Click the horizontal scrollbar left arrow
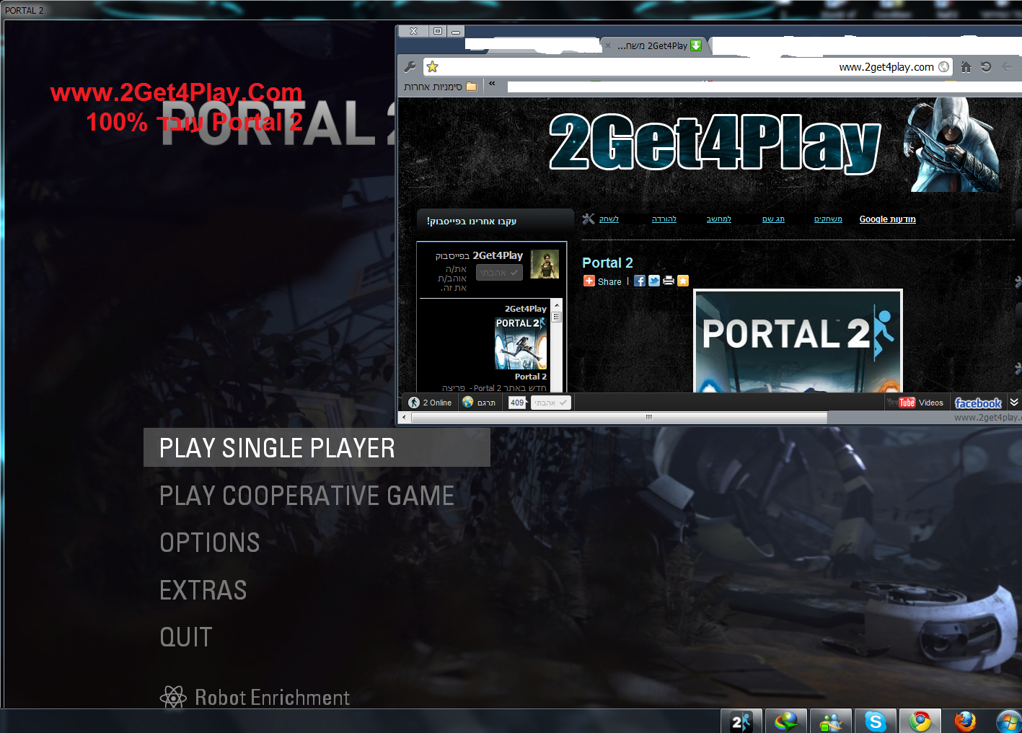Viewport: 1022px width, 733px height. 405,417
